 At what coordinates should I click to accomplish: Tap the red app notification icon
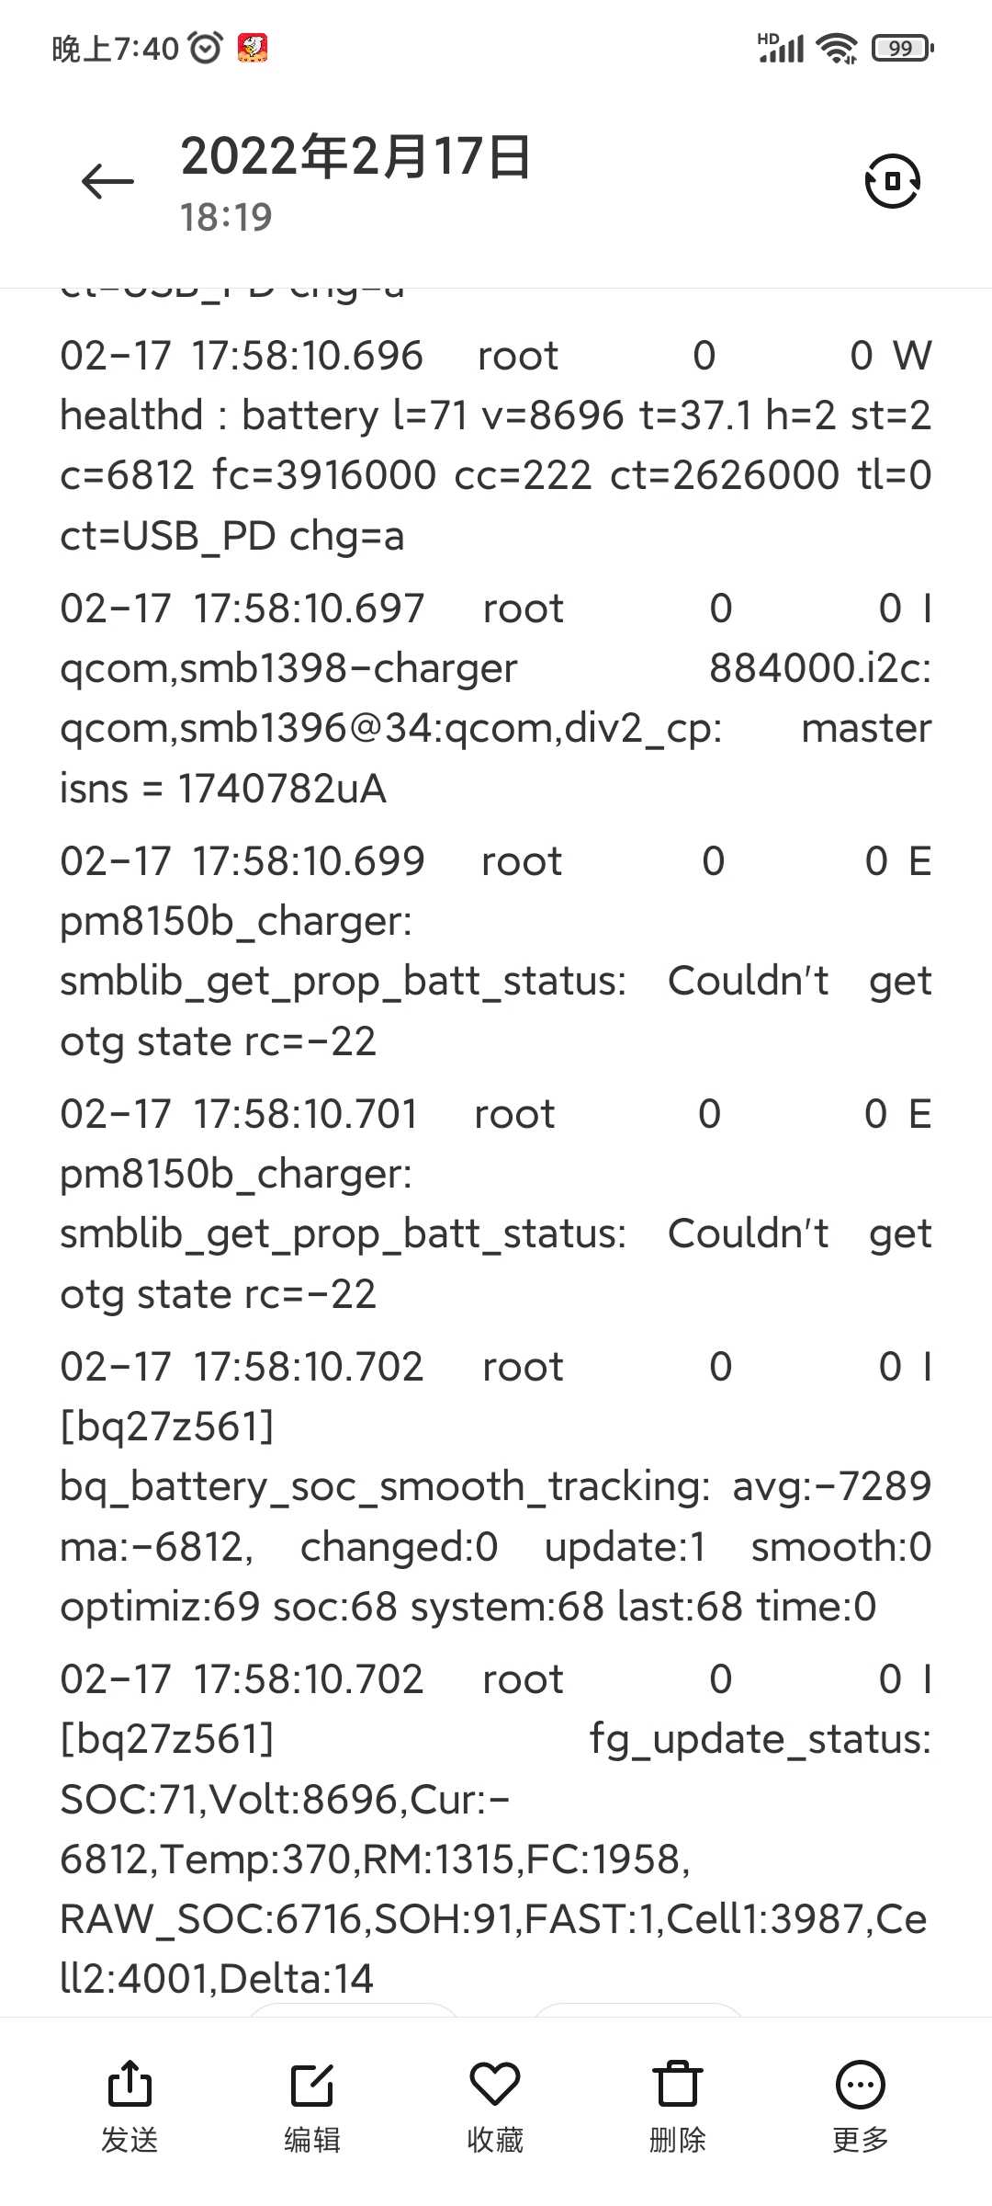coord(253,47)
